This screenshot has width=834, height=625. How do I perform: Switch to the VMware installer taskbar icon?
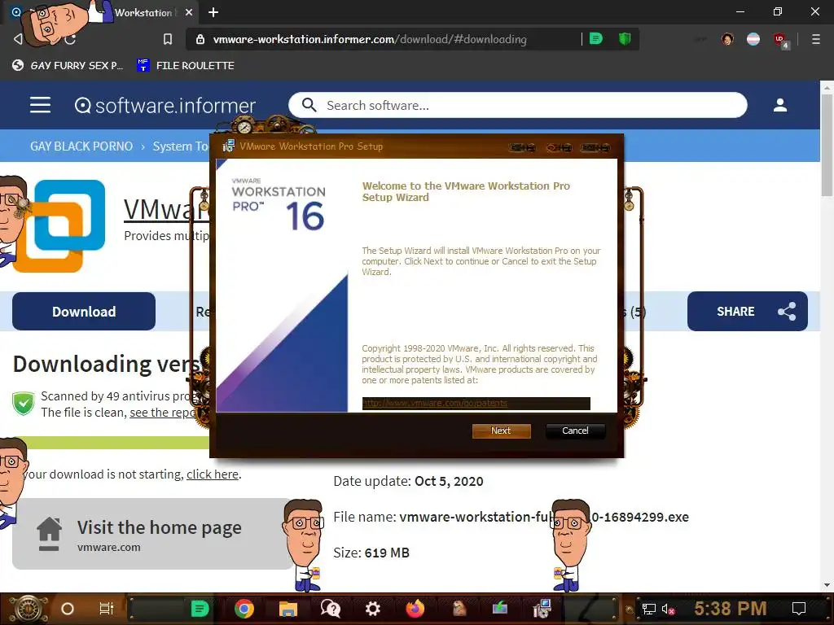coord(542,609)
